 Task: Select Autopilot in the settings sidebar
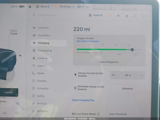point(43,50)
